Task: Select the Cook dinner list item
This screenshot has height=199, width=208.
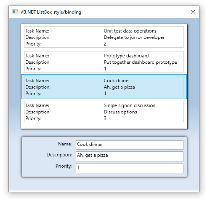Action: (x=104, y=87)
